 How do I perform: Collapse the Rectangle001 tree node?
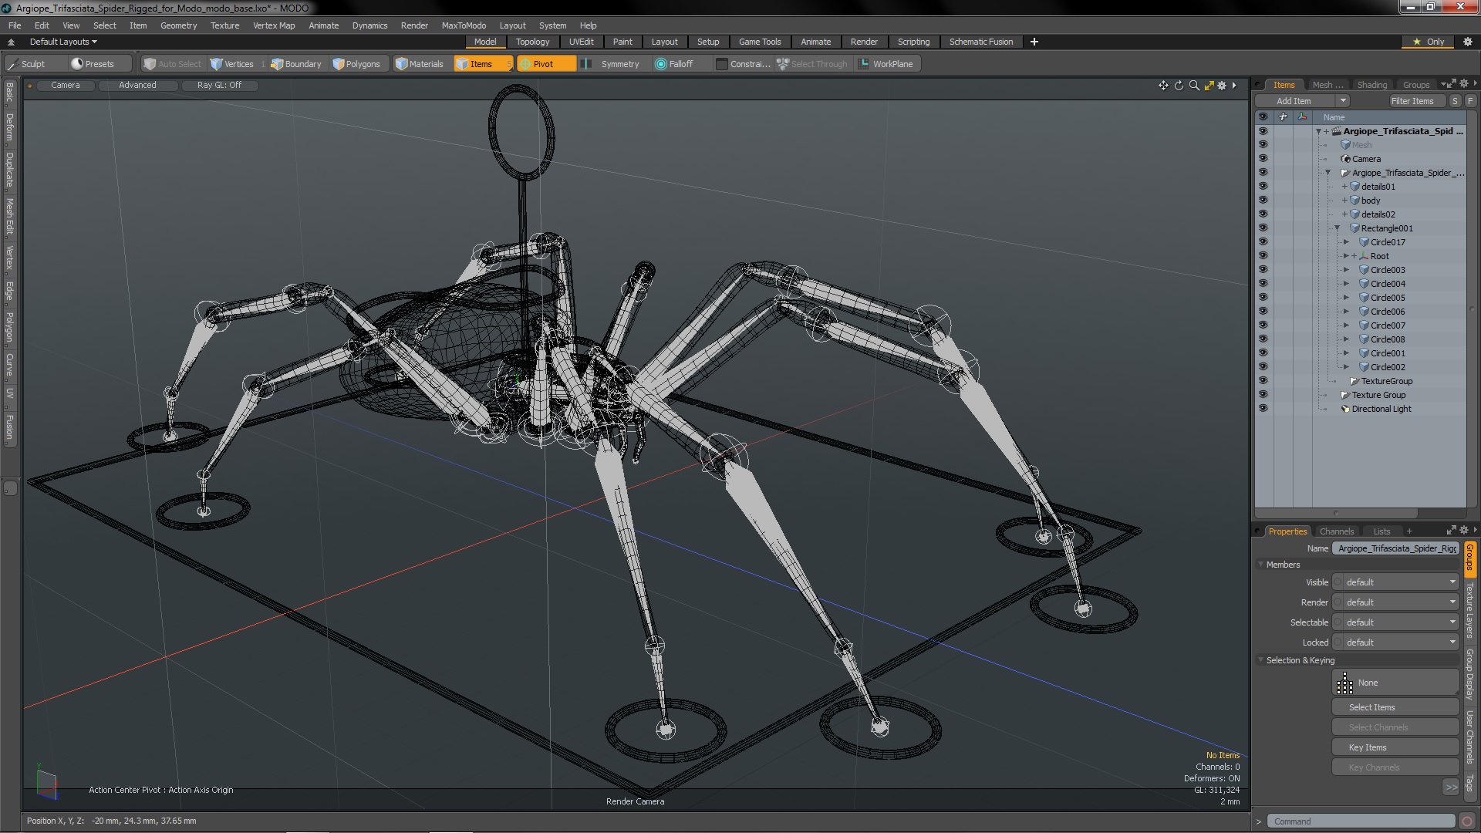pos(1338,228)
